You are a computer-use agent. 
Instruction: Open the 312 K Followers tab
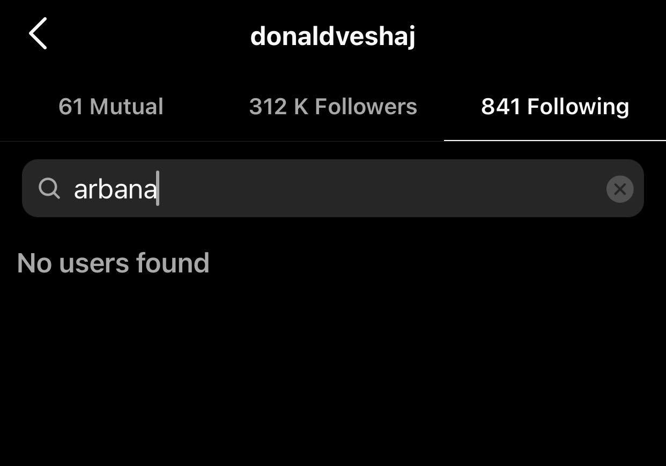333,106
